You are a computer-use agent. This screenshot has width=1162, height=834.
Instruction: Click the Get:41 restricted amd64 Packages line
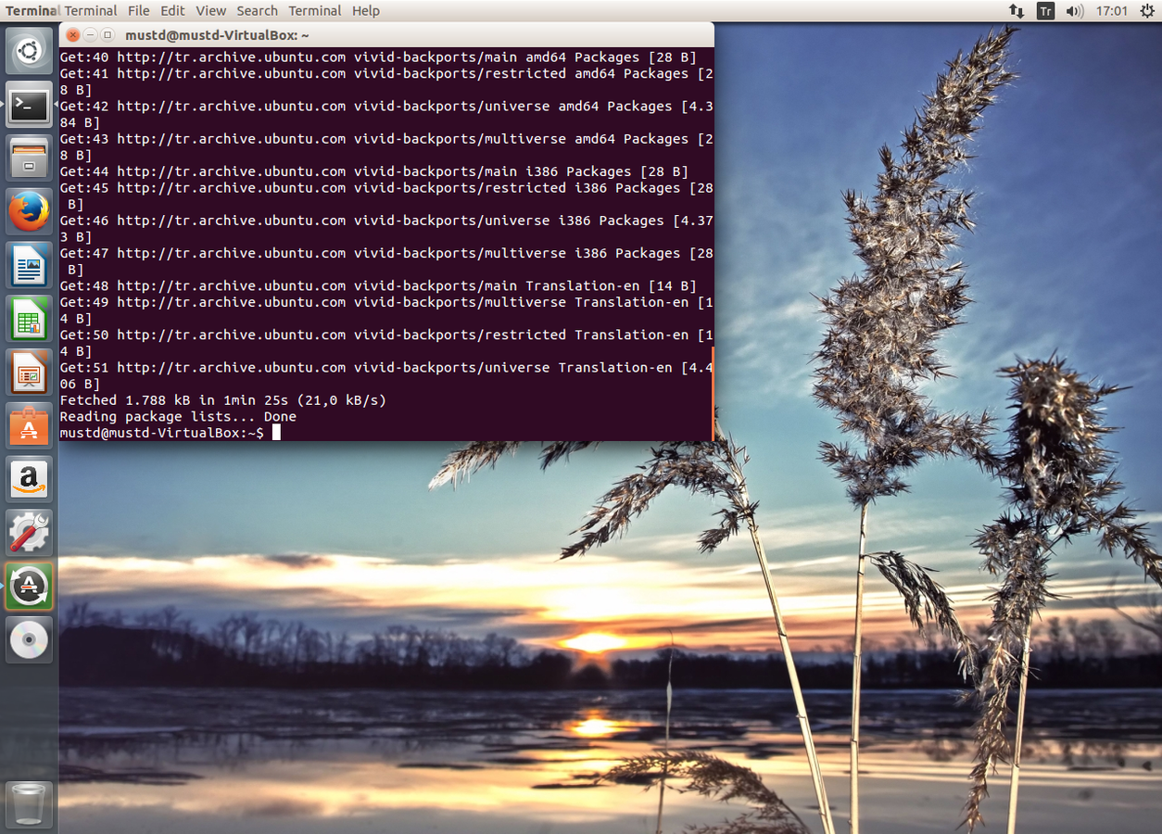pyautogui.click(x=385, y=82)
